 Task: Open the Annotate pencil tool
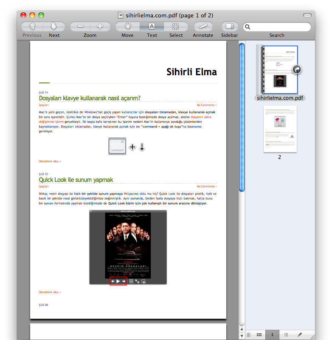pyautogui.click(x=203, y=26)
